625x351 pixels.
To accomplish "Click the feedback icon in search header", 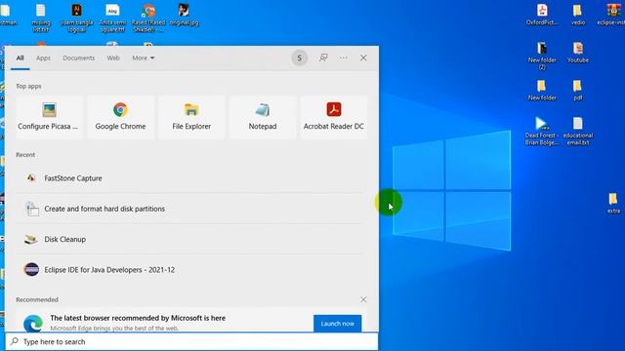I will point(323,58).
